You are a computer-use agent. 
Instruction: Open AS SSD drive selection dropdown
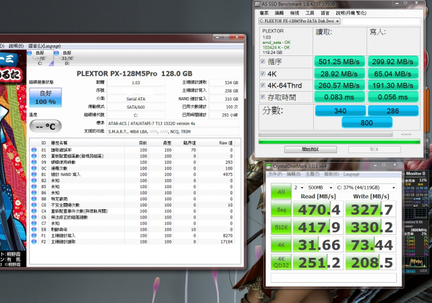coord(299,21)
